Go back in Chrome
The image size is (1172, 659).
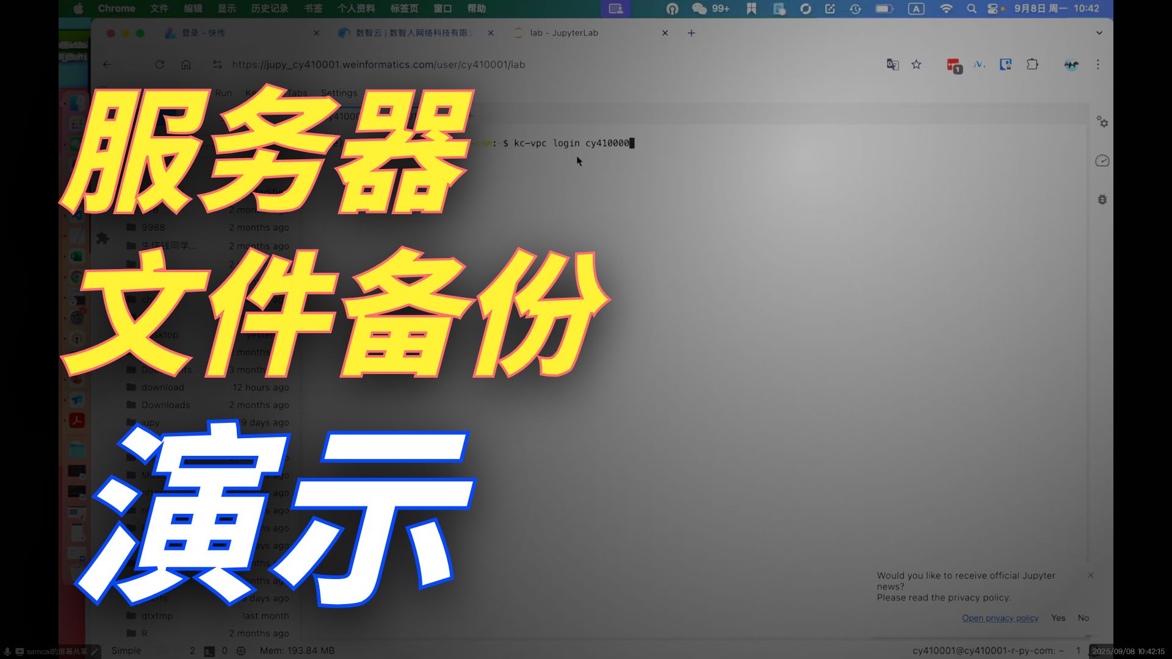coord(107,65)
